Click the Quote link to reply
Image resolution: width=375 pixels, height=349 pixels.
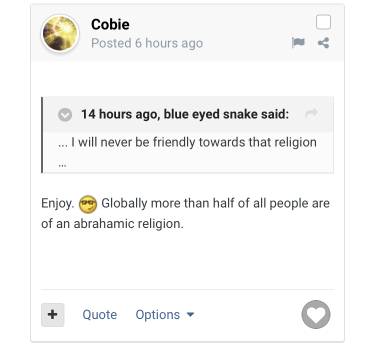click(99, 314)
